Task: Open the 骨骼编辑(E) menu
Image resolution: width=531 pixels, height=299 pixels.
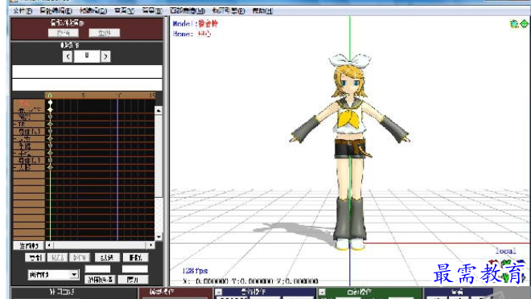Action: click(56, 10)
